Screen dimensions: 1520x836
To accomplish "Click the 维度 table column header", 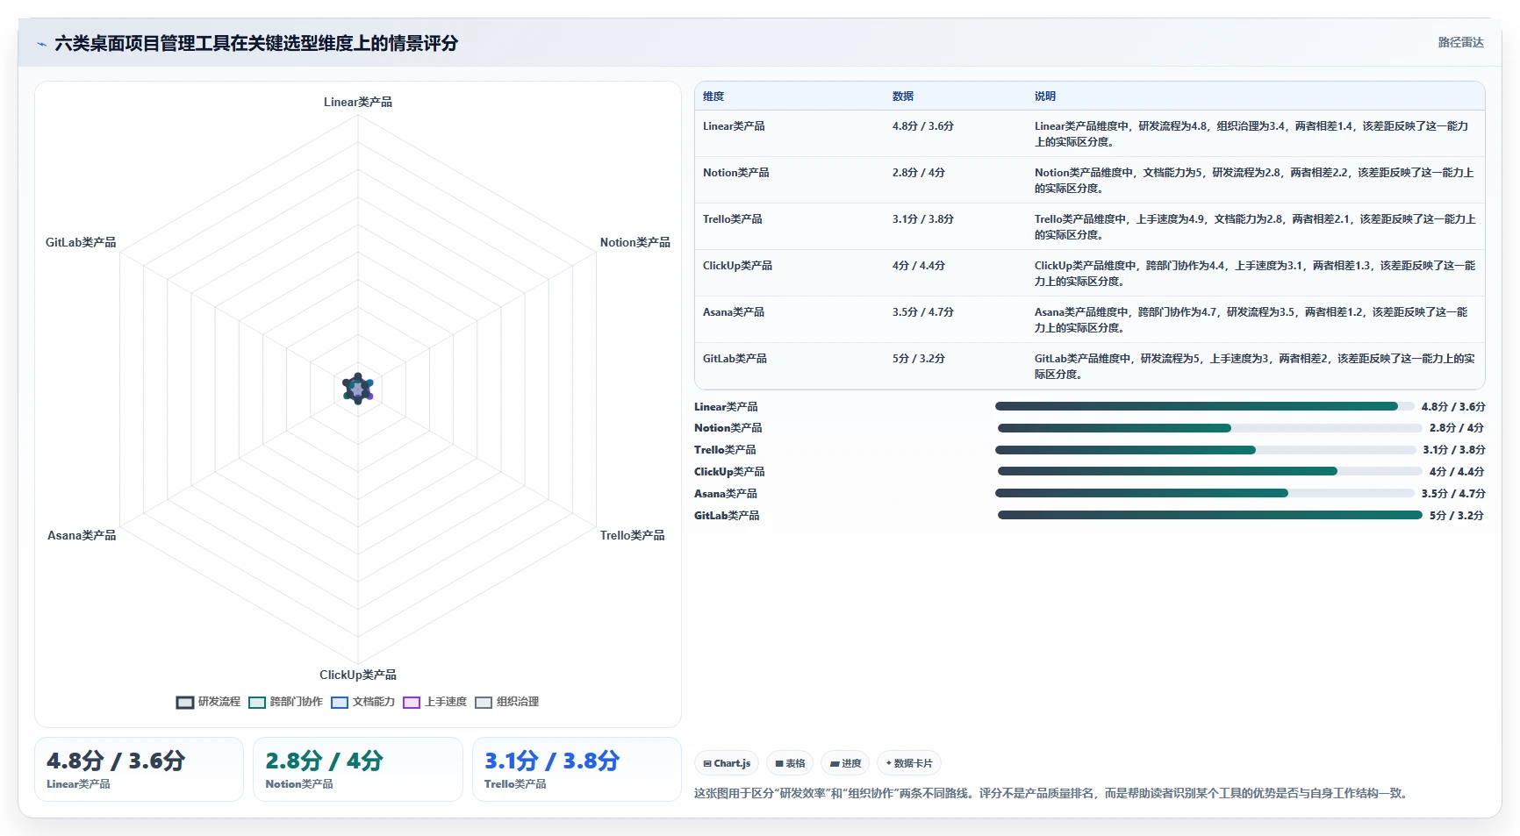I will (713, 96).
